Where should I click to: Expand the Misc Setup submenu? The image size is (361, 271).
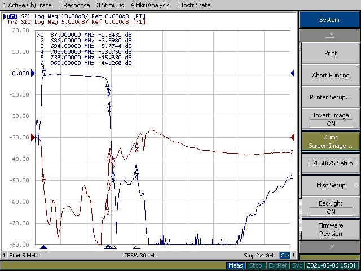click(329, 185)
